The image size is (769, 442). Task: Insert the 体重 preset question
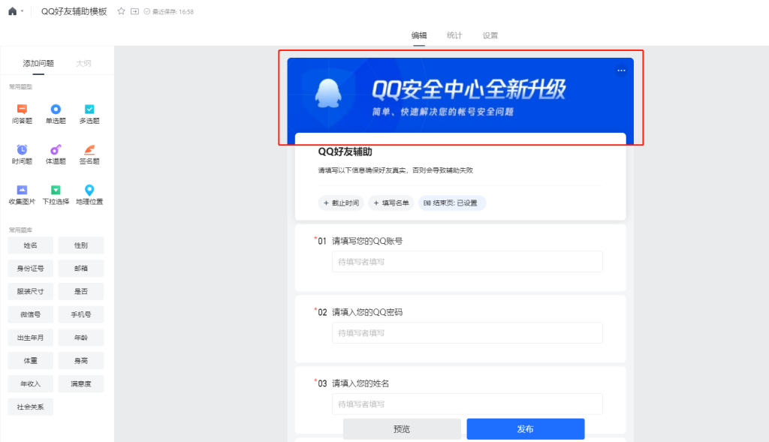pyautogui.click(x=30, y=361)
